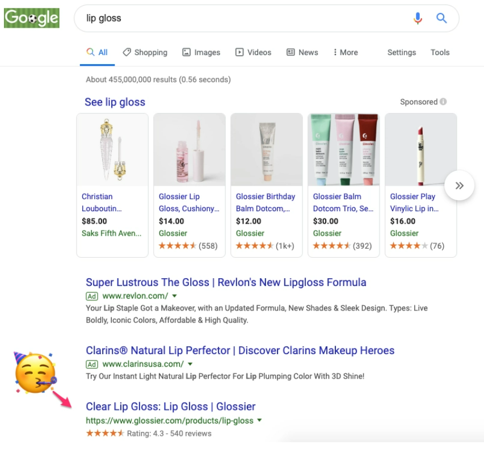Click the Sponsored info icon

click(x=443, y=102)
